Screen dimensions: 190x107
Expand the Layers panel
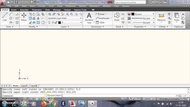point(65,27)
